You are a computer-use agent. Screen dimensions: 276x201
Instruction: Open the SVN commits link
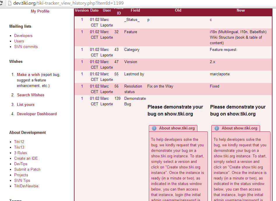(26, 47)
